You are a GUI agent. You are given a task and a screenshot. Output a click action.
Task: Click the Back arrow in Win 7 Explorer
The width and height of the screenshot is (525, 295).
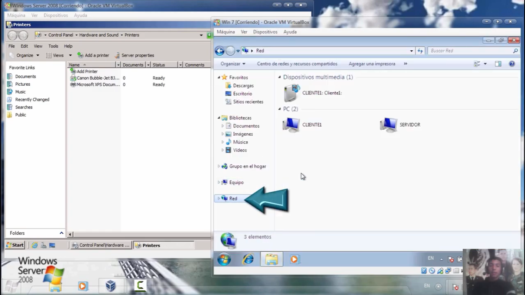pos(219,51)
